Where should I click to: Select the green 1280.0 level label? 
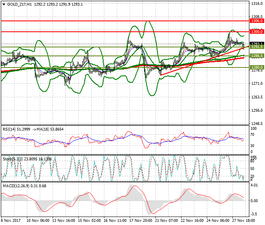point(257,67)
